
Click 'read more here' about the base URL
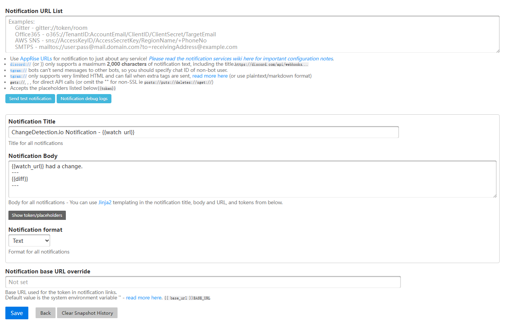144,297
